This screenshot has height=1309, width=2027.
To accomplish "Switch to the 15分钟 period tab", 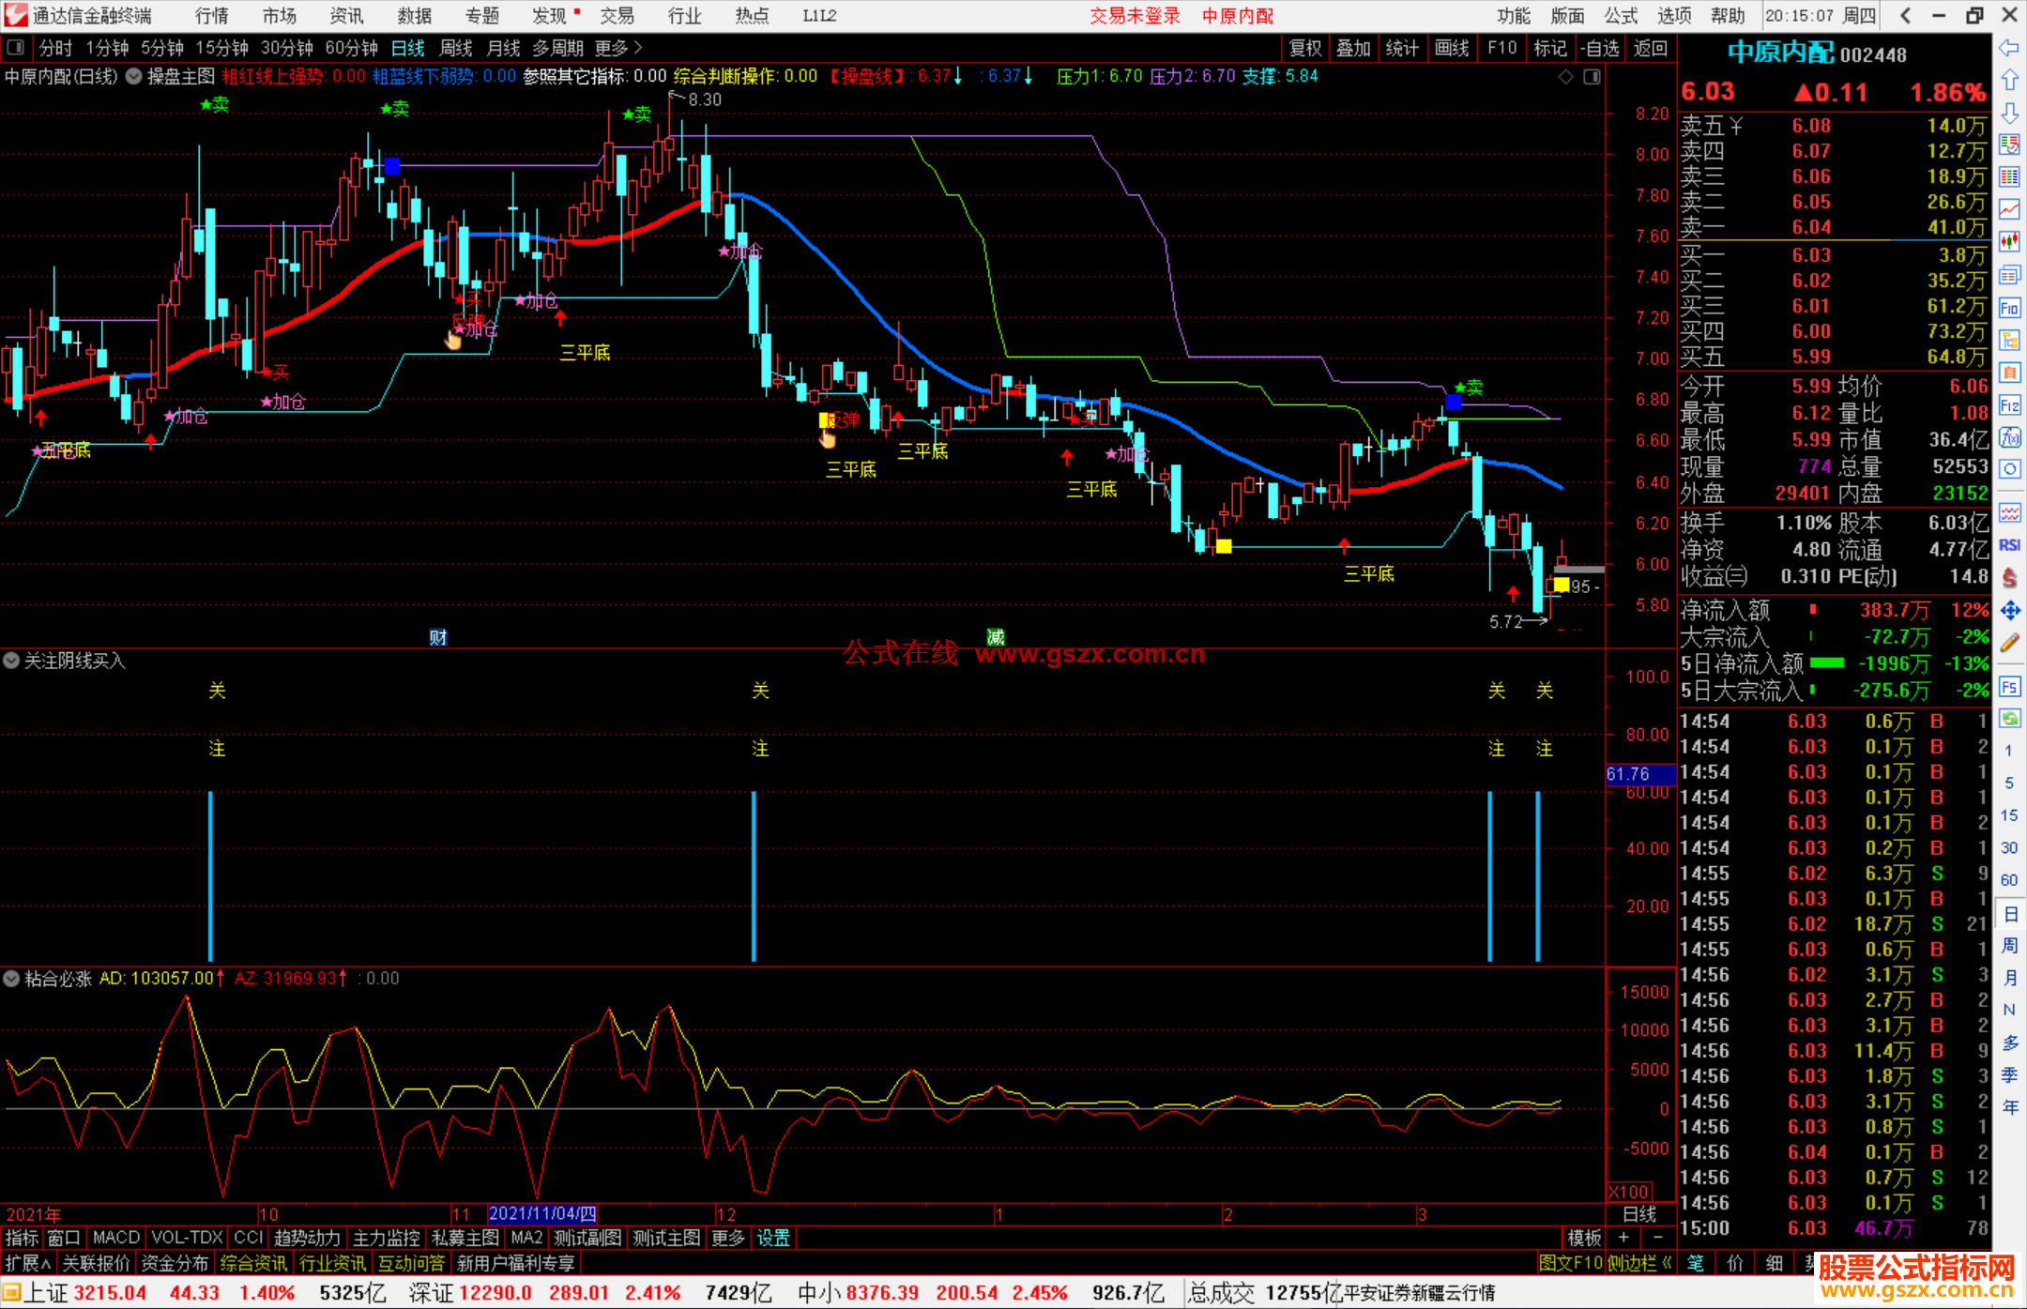I will tap(222, 48).
